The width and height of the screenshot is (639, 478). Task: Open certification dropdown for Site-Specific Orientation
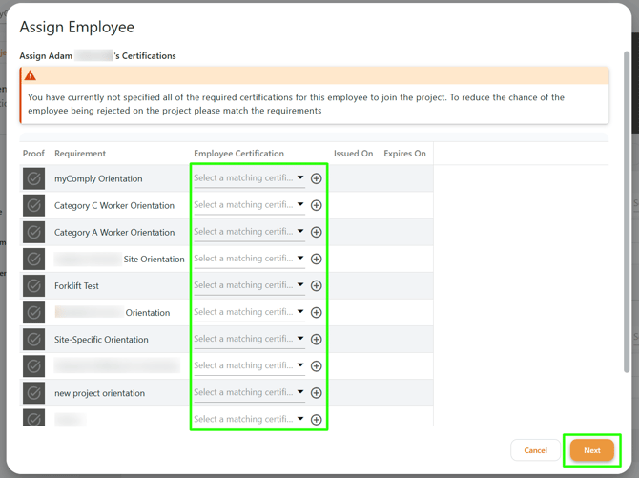tap(250, 339)
